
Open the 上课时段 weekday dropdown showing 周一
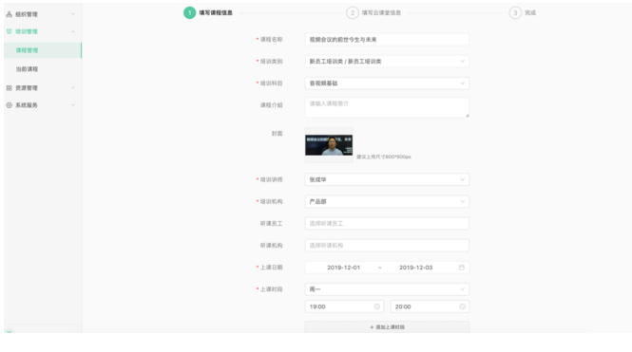[387, 289]
